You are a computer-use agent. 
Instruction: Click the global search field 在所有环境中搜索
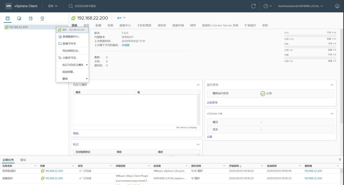pyautogui.click(x=85, y=6)
